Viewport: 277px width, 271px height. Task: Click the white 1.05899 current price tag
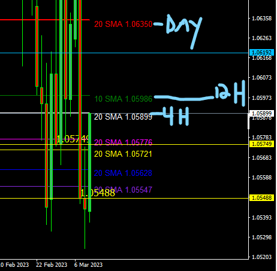(261, 113)
